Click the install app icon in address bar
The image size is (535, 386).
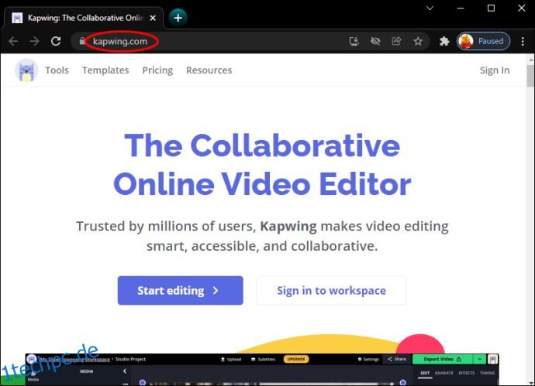pos(354,41)
